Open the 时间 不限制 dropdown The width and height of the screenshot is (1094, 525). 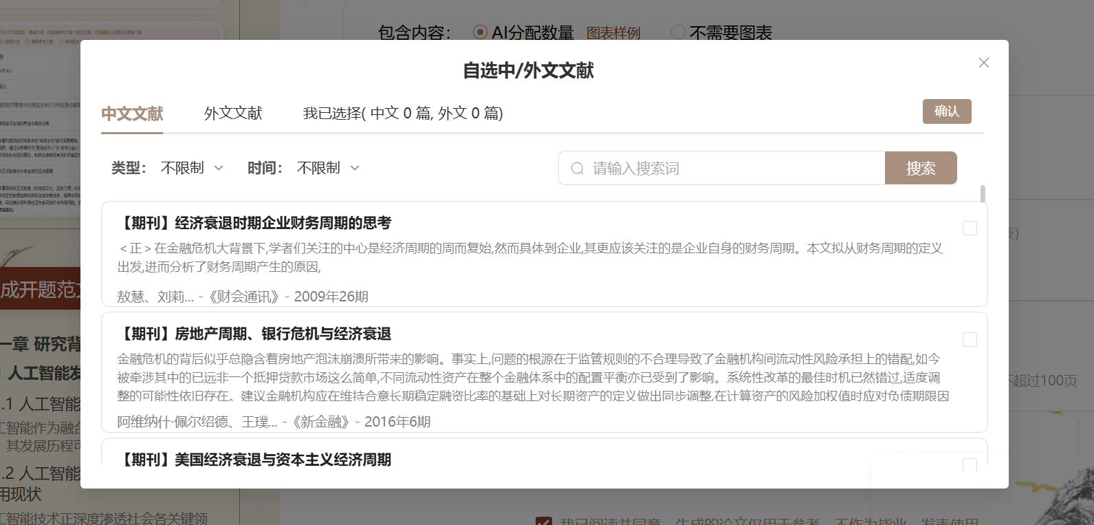pos(328,168)
